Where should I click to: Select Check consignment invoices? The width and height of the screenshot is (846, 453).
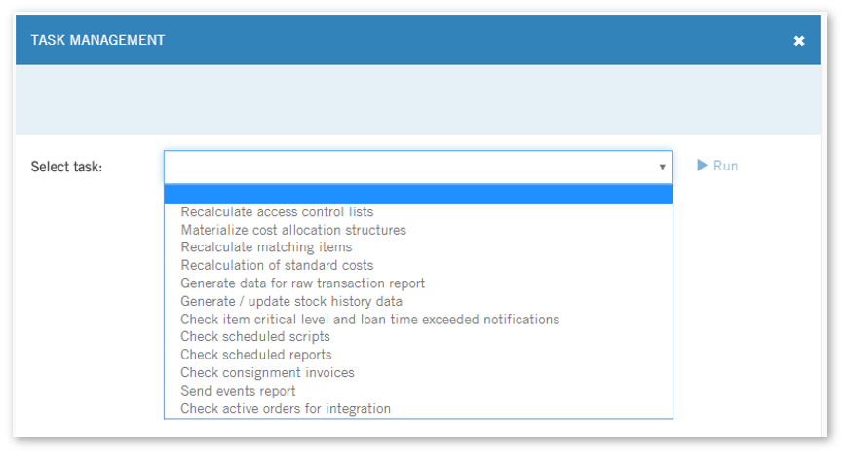coord(419,373)
